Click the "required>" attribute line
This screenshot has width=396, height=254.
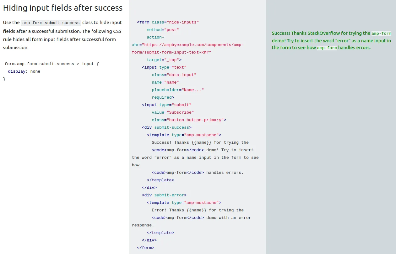[163, 97]
